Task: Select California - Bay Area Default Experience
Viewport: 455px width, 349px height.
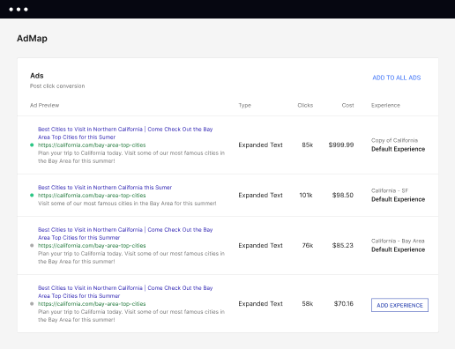Action: click(x=398, y=245)
